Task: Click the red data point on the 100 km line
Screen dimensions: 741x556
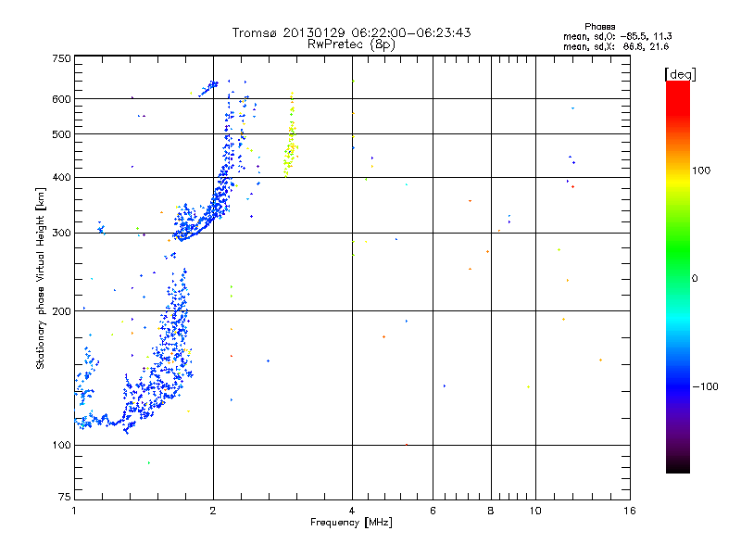Action: point(407,445)
